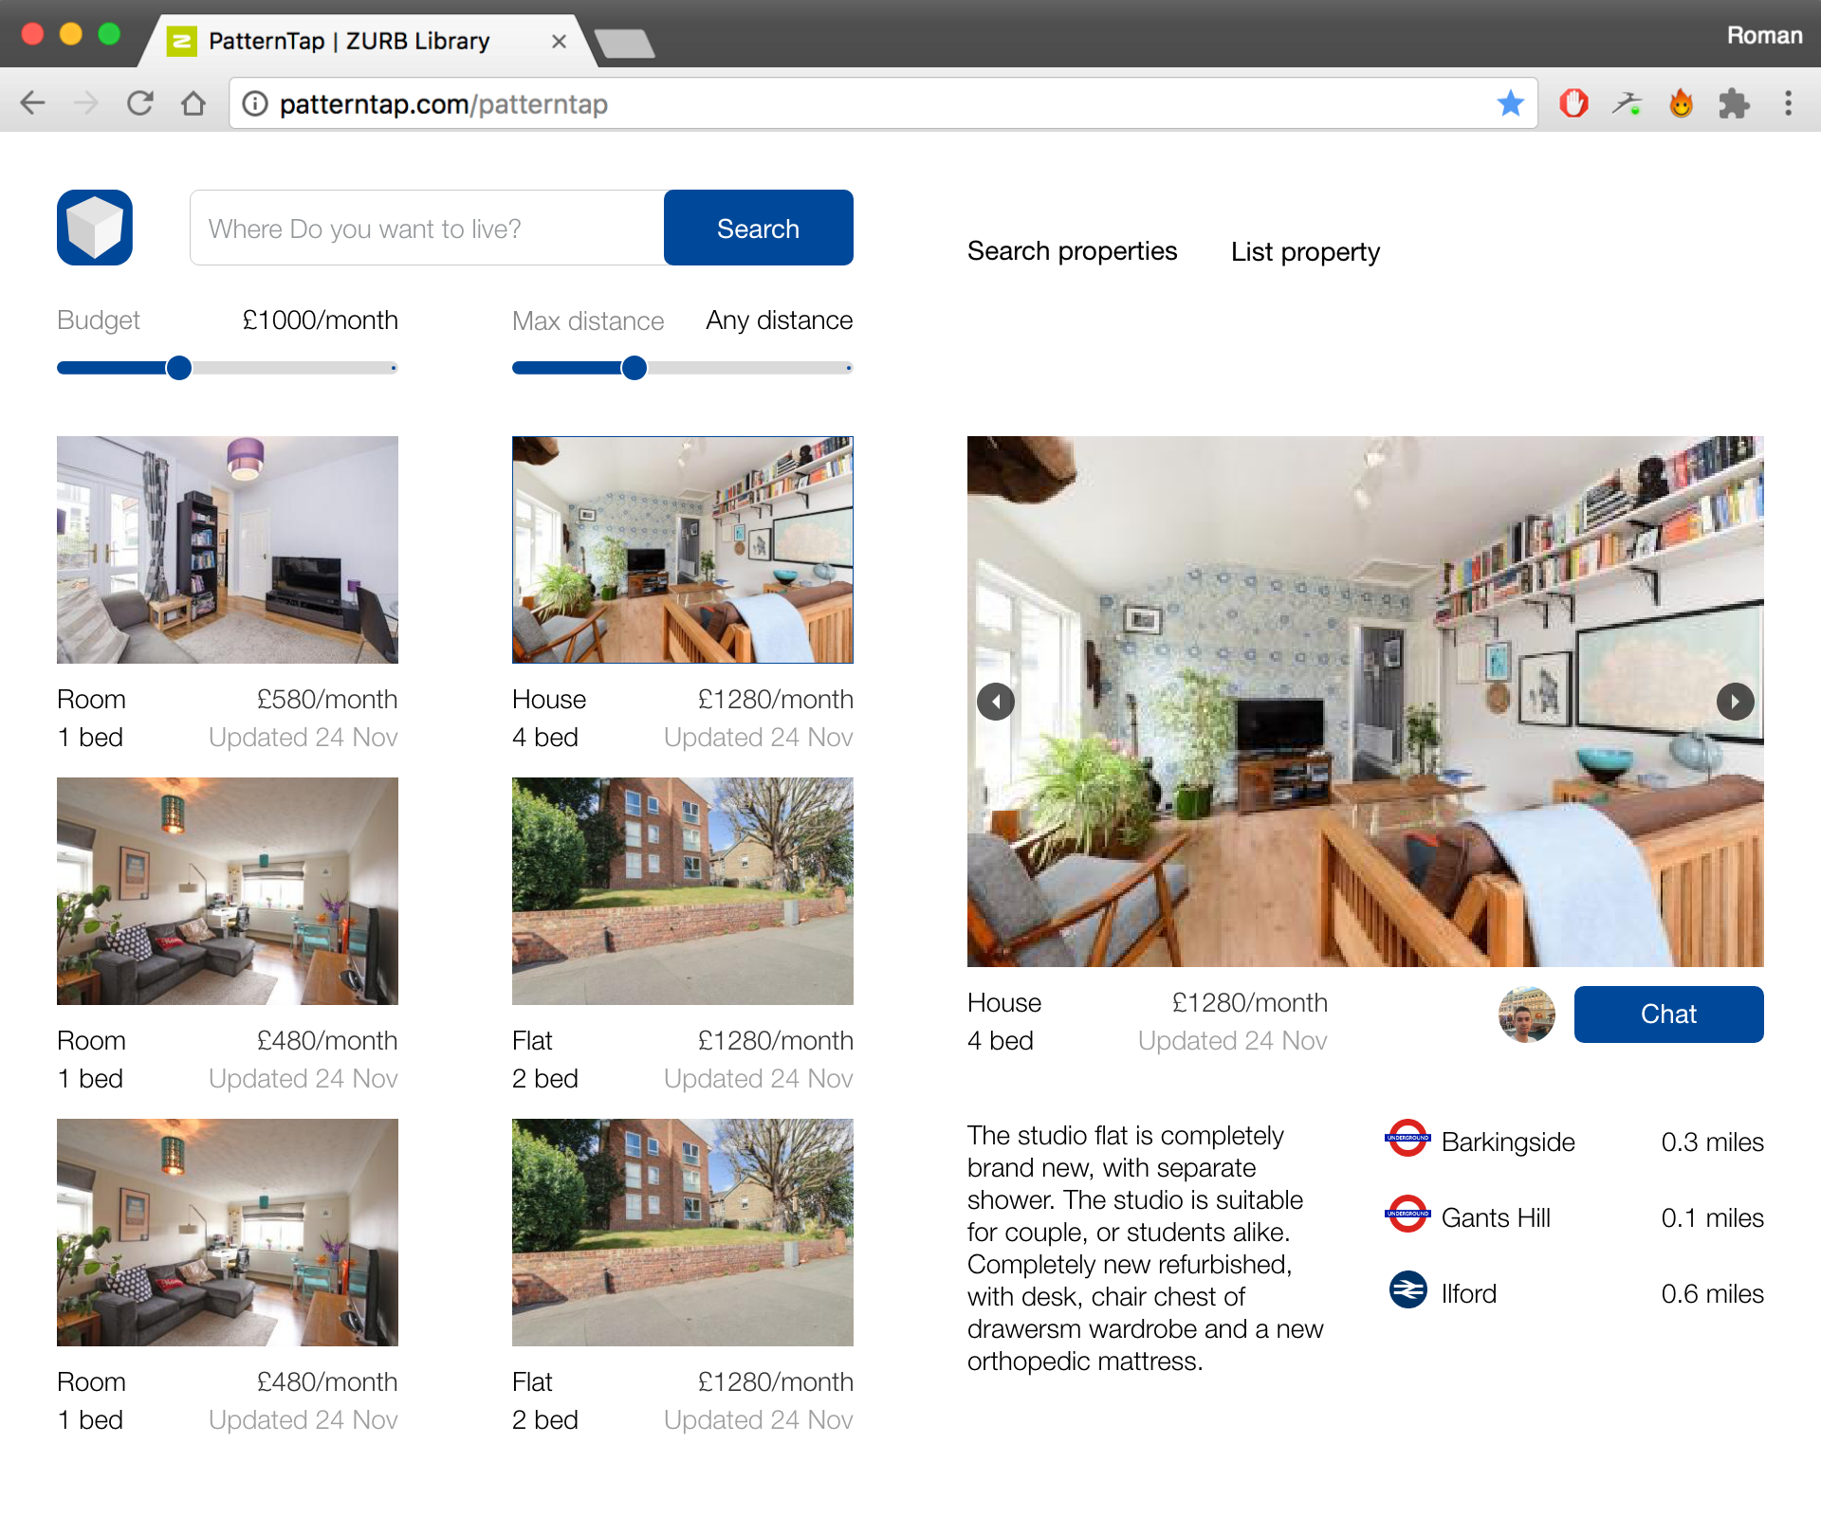
Task: Go to browser home icon
Action: click(193, 103)
